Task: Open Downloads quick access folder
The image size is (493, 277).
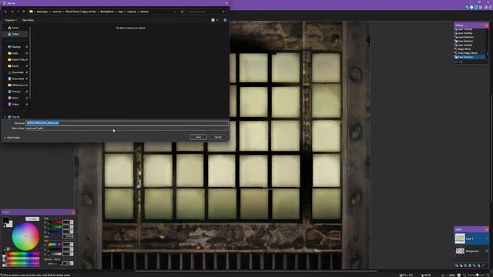Action: click(15, 72)
